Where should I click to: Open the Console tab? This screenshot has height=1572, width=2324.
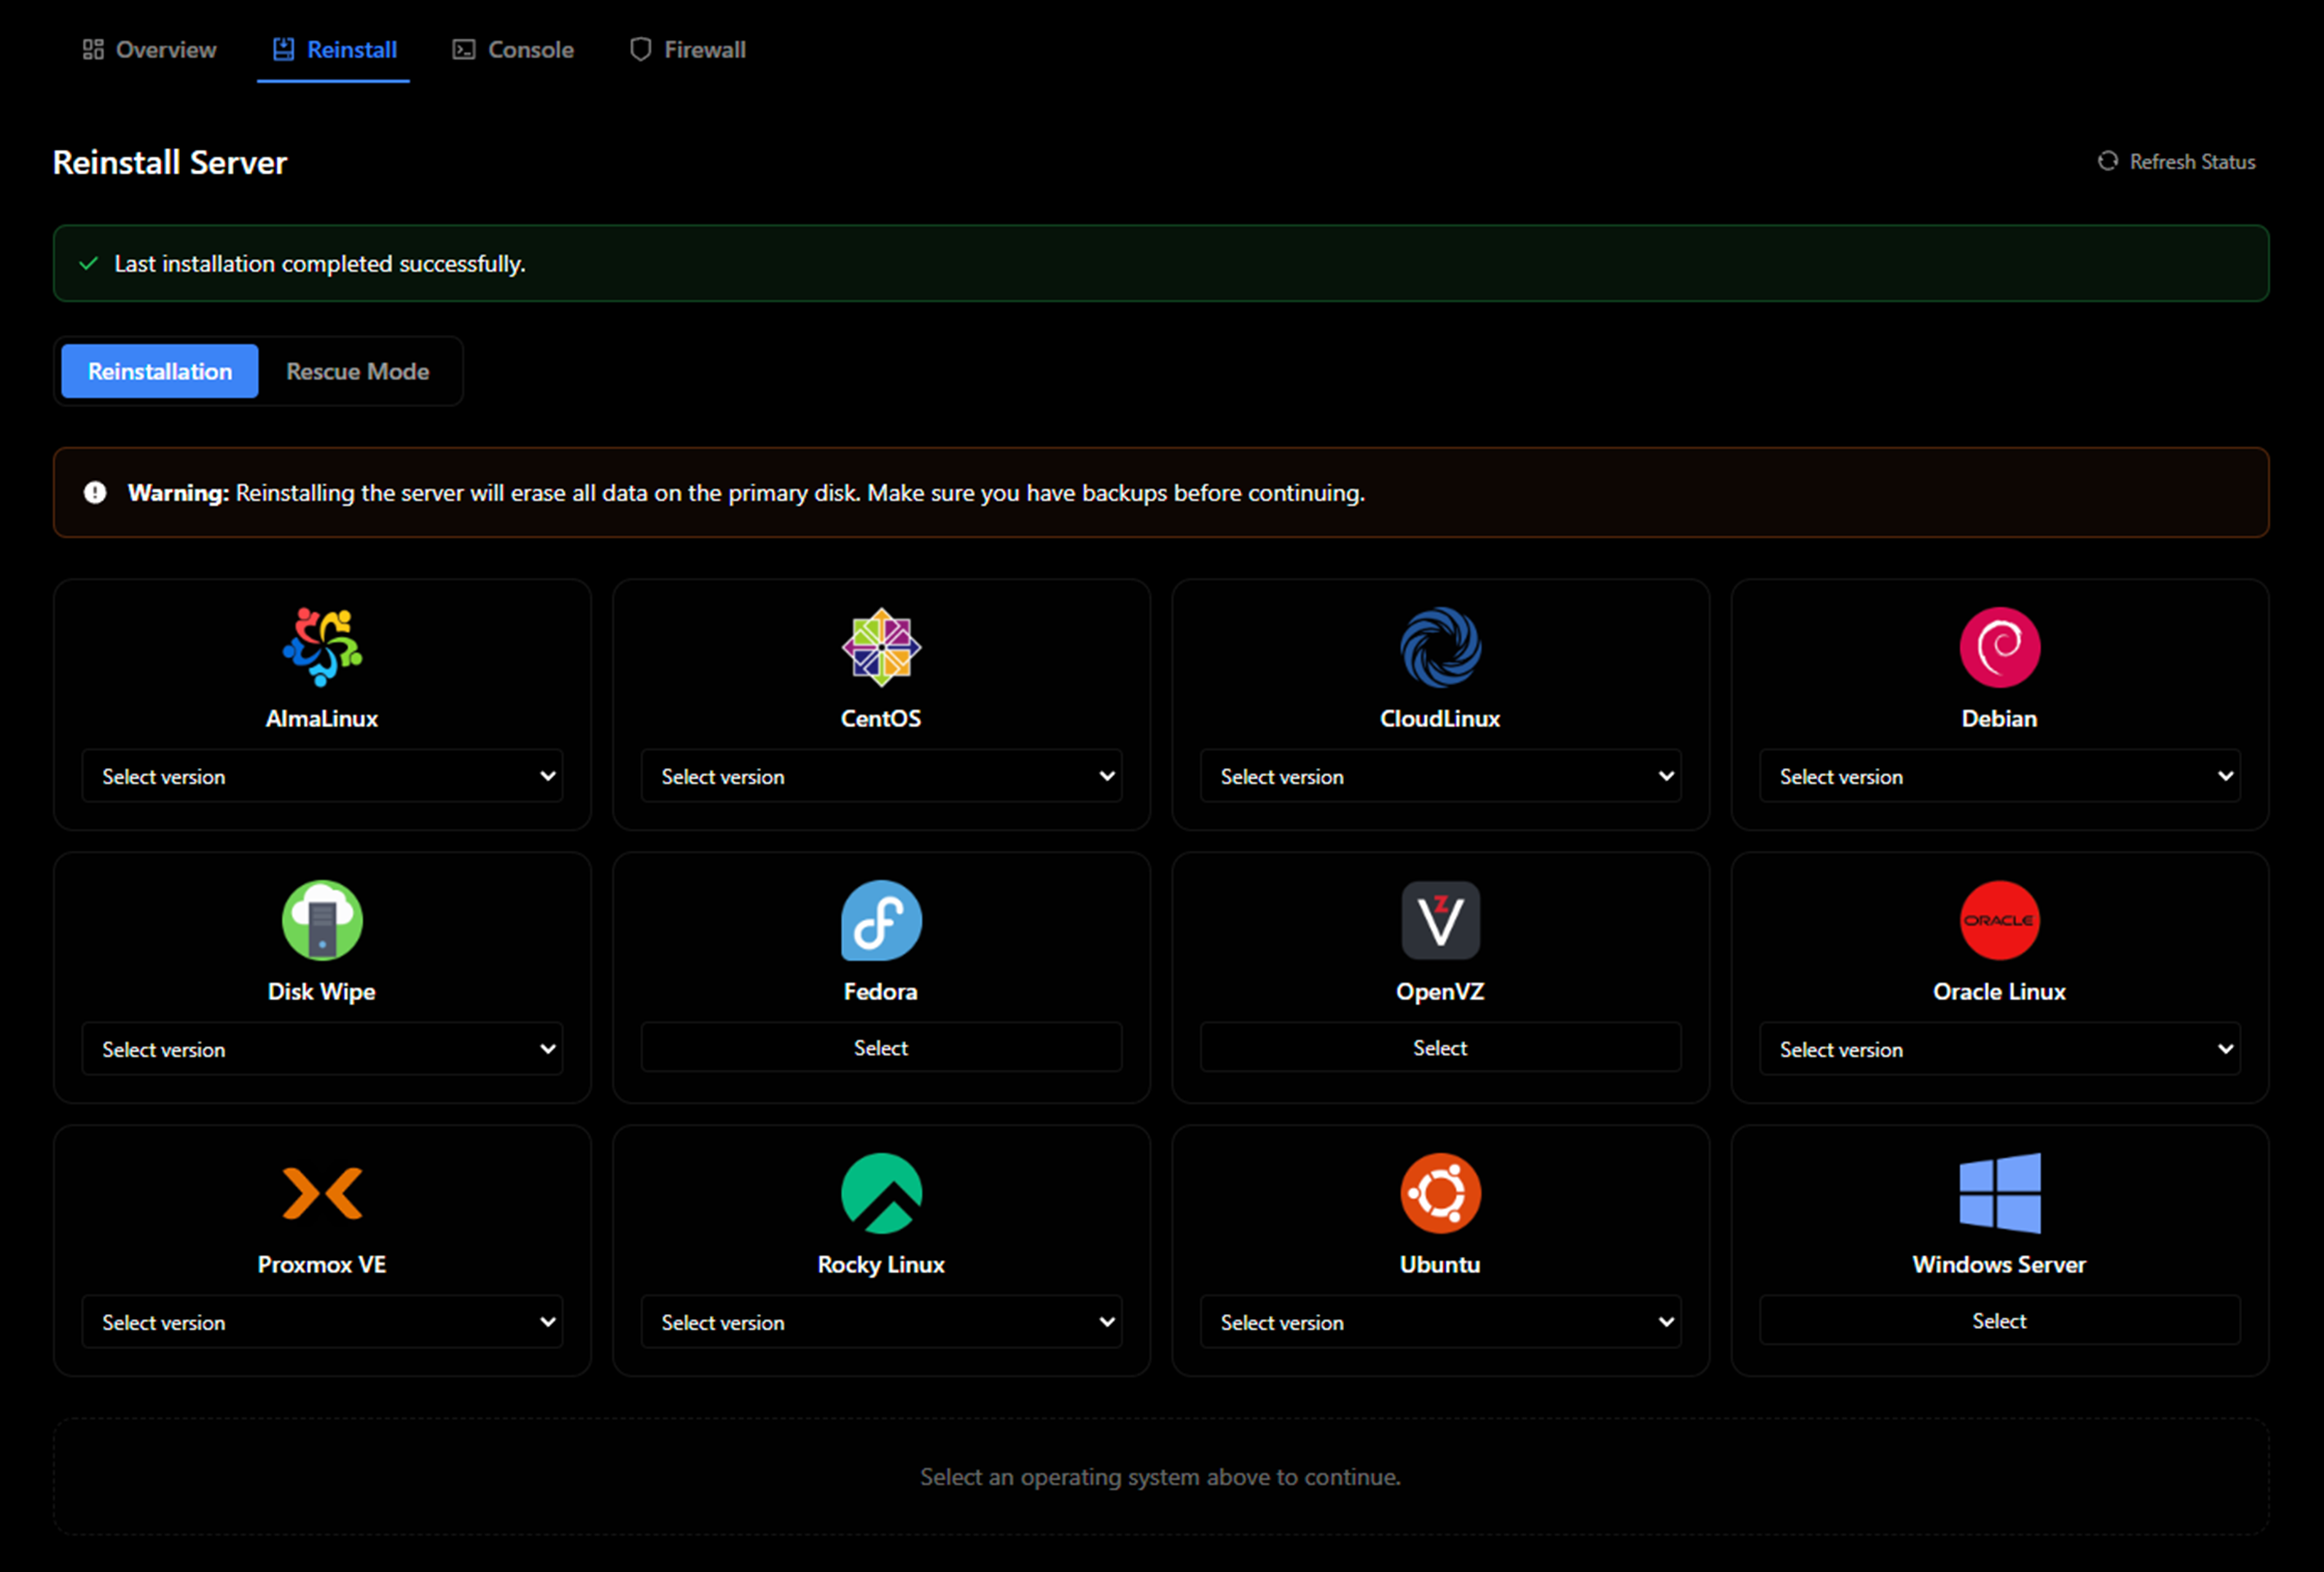point(513,50)
